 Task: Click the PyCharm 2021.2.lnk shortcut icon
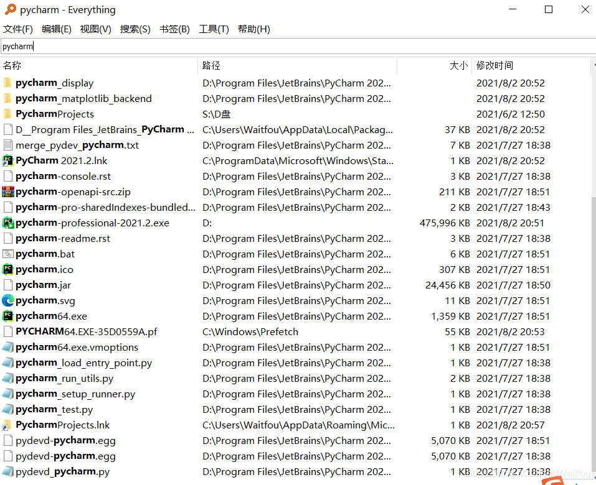[7, 160]
